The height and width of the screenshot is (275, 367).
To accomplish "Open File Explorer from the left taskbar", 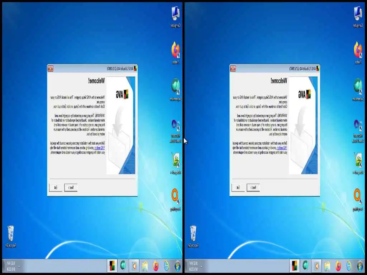I will [x=145, y=266].
